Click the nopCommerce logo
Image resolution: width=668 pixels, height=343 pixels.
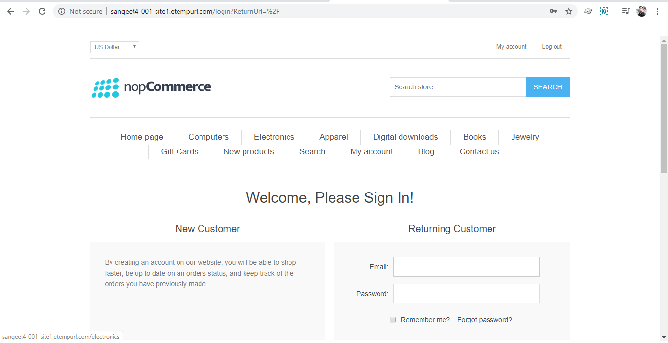(152, 87)
